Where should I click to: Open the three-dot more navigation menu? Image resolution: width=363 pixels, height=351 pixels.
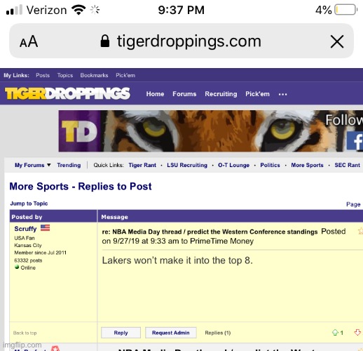[282, 94]
